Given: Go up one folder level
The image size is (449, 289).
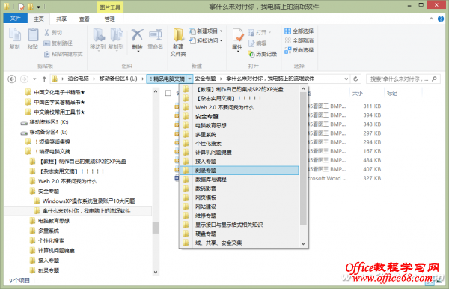Looking at the screenshot, I should click(x=44, y=79).
